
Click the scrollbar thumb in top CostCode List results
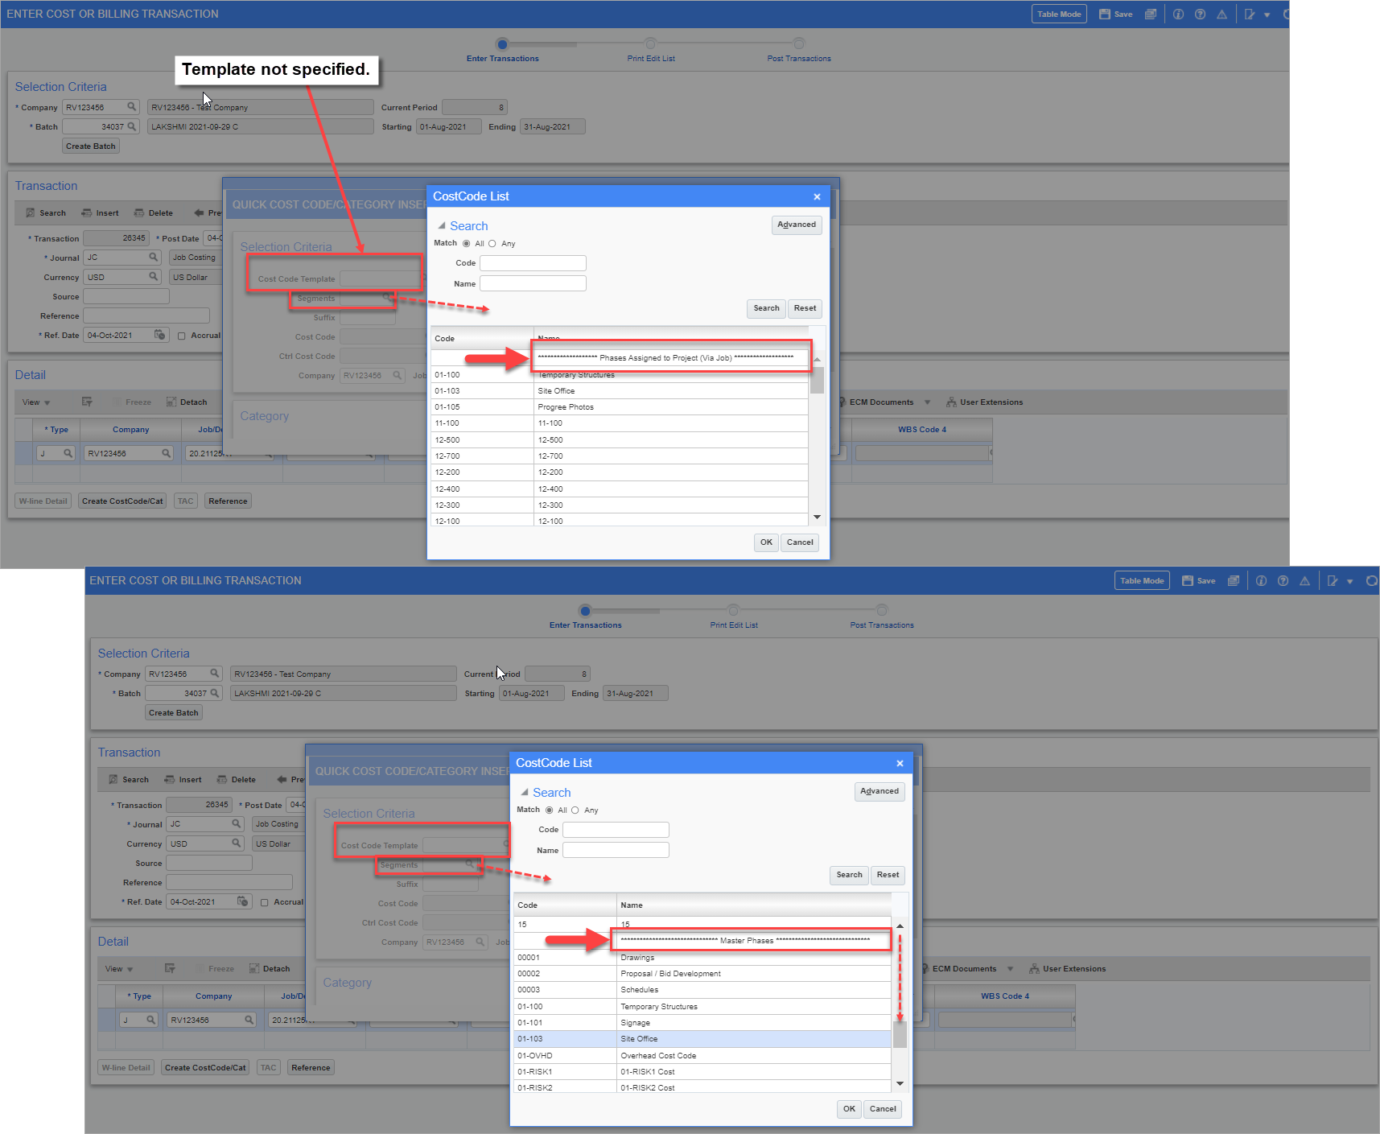click(x=817, y=380)
